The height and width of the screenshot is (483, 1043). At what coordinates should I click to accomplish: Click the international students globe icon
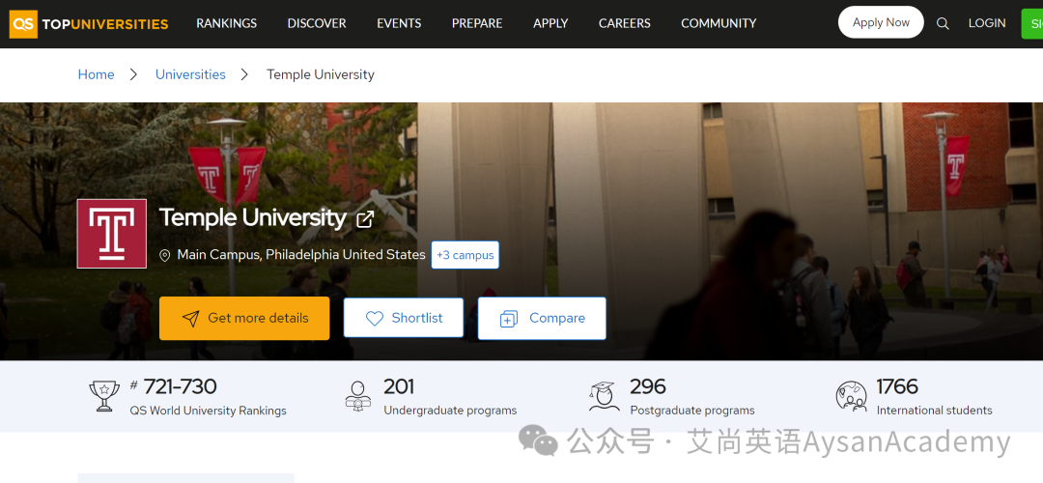(x=852, y=396)
